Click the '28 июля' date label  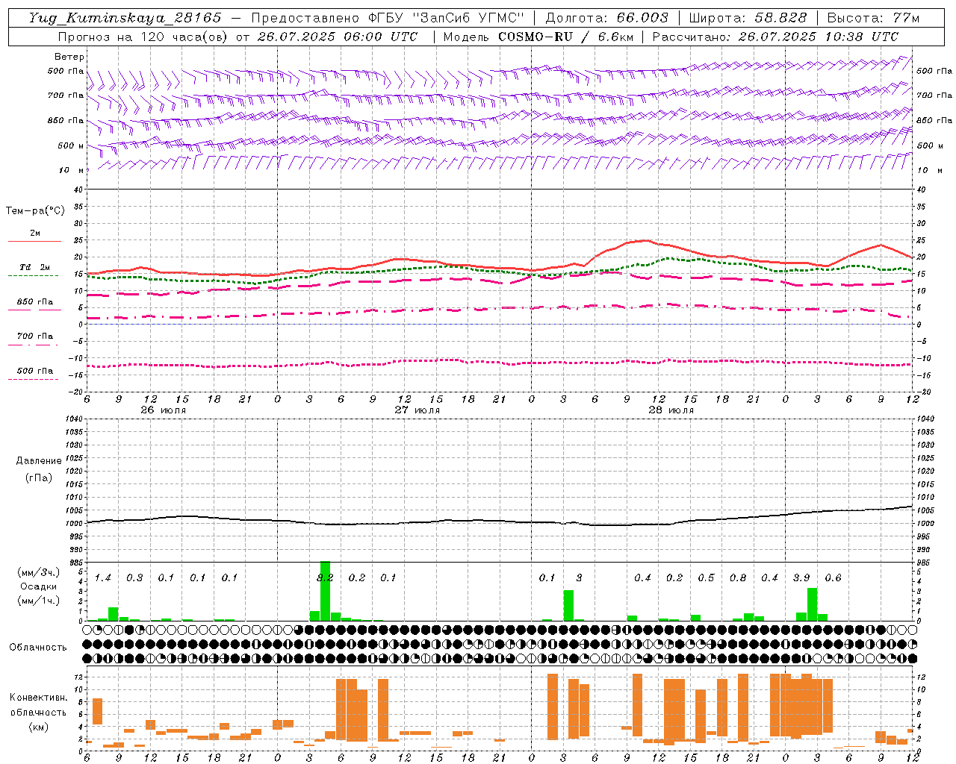tap(671, 410)
